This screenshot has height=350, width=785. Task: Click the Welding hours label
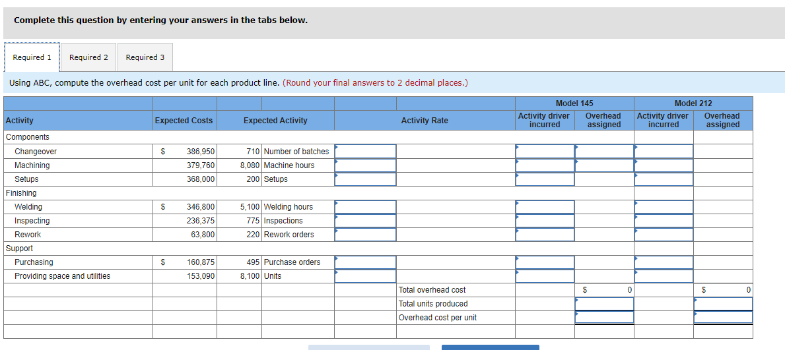point(289,207)
